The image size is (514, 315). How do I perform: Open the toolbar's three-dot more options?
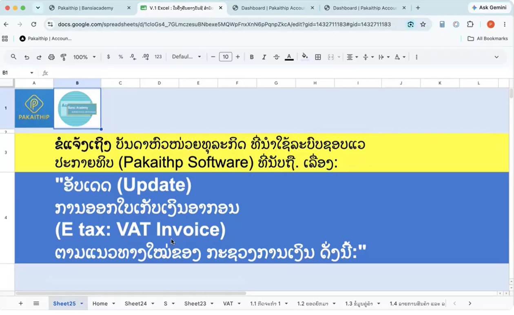(417, 57)
